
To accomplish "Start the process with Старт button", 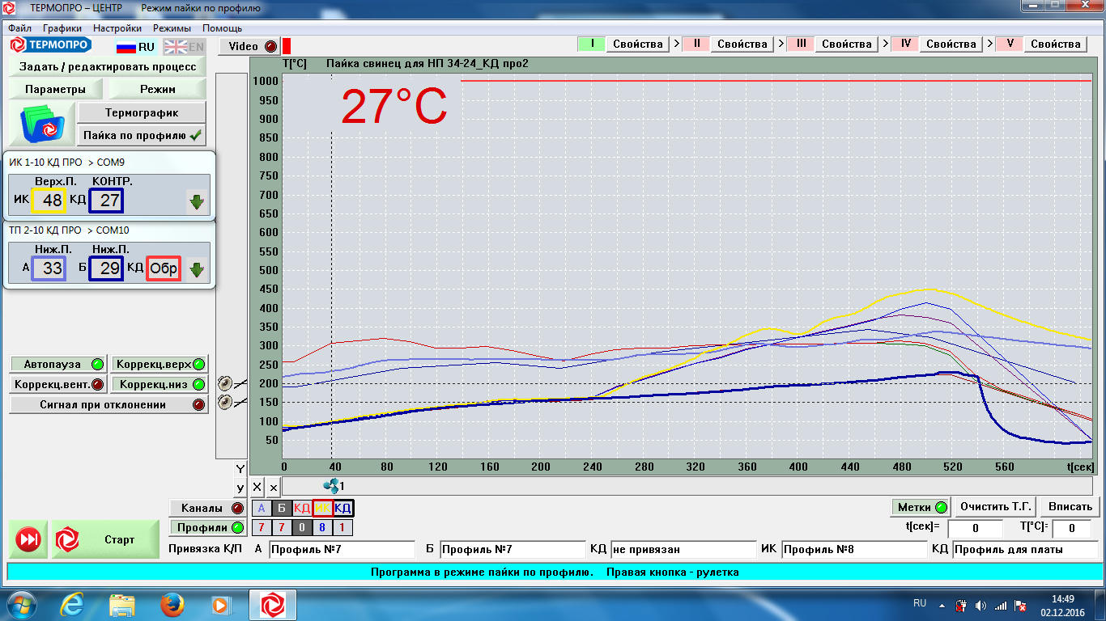I will (106, 539).
